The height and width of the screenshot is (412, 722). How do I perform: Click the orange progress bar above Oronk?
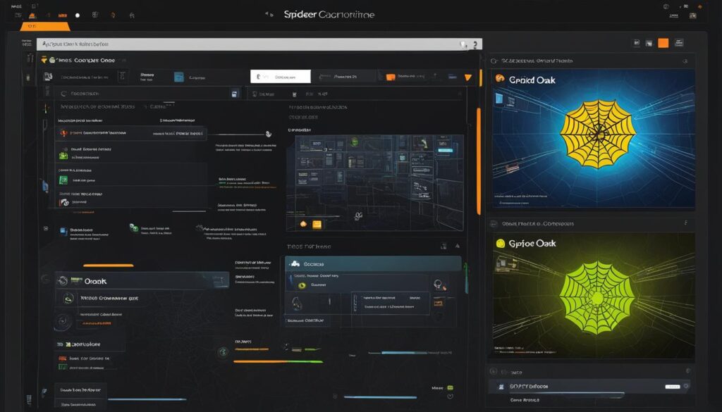108,266
